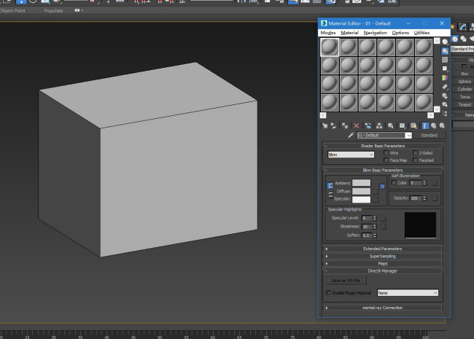Viewport: 474px width, 339px height.
Task: Click the Sphere primitive button
Action: pos(465,82)
